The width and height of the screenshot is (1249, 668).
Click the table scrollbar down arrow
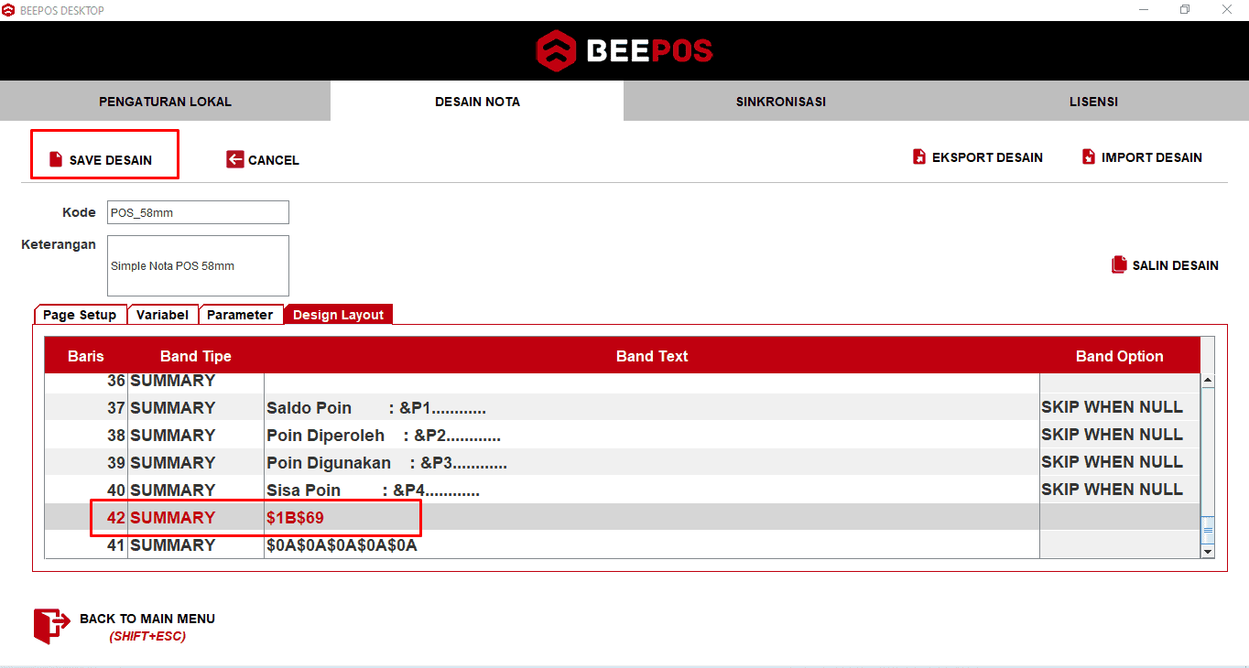1207,551
